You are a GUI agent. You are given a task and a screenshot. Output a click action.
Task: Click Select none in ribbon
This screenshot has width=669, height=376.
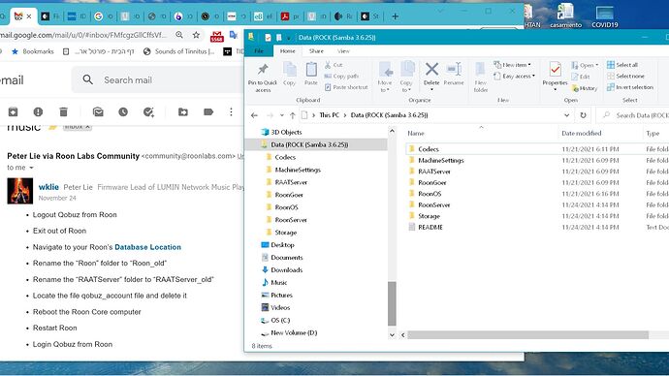625,76
